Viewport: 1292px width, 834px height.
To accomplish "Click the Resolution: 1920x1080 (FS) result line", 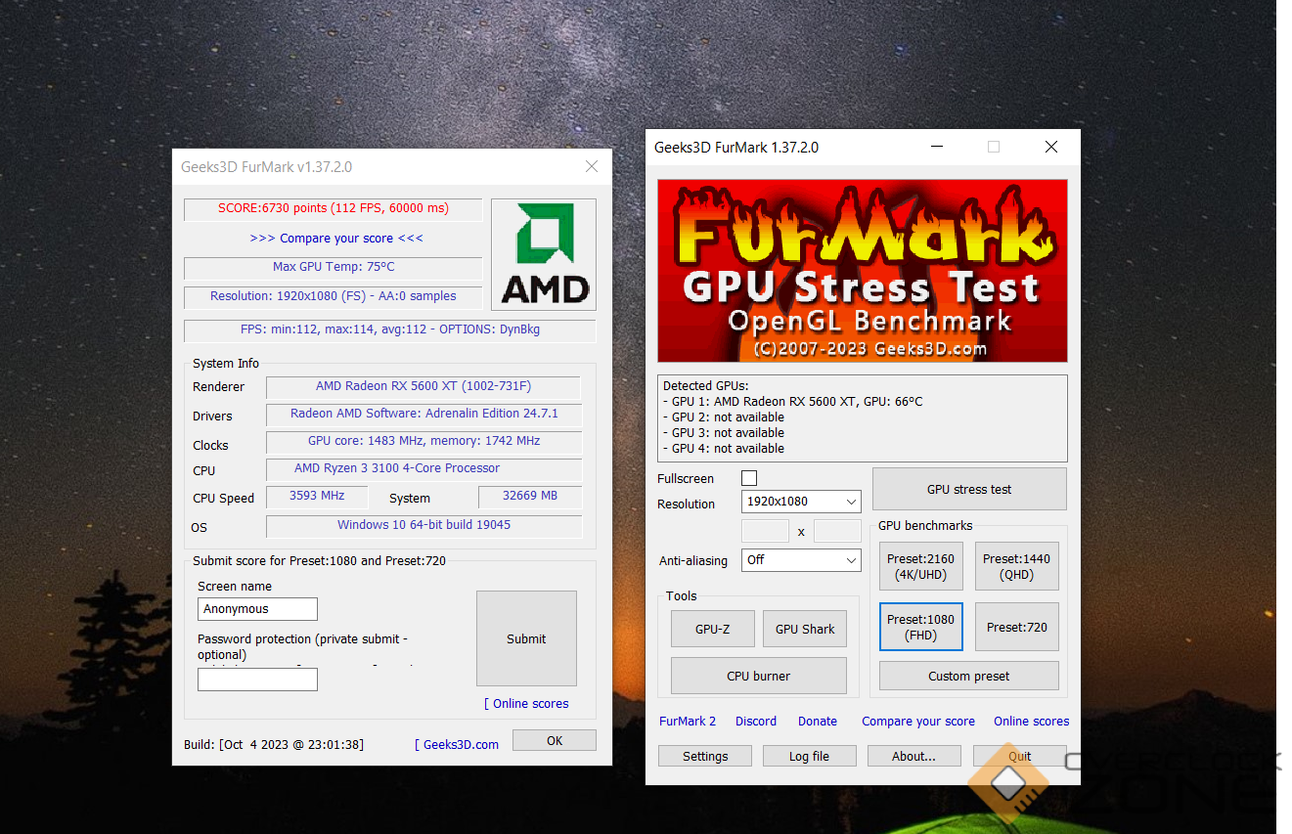I will click(334, 296).
